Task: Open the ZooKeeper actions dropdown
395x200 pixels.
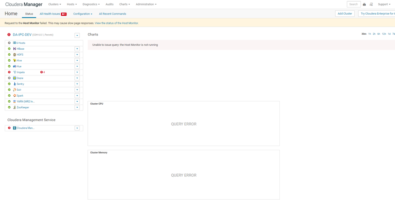Action: tap(77, 107)
